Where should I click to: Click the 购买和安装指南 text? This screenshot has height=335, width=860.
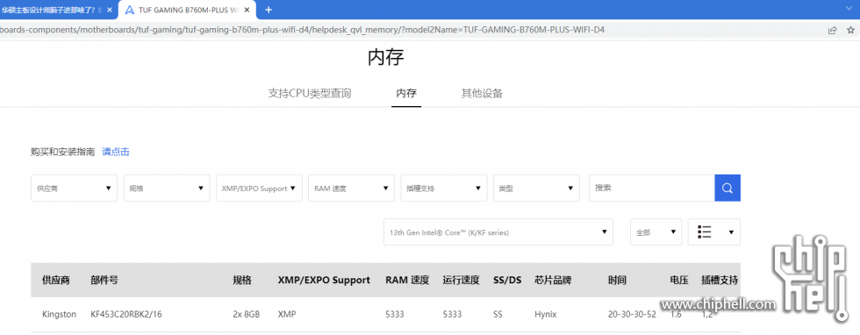(63, 152)
